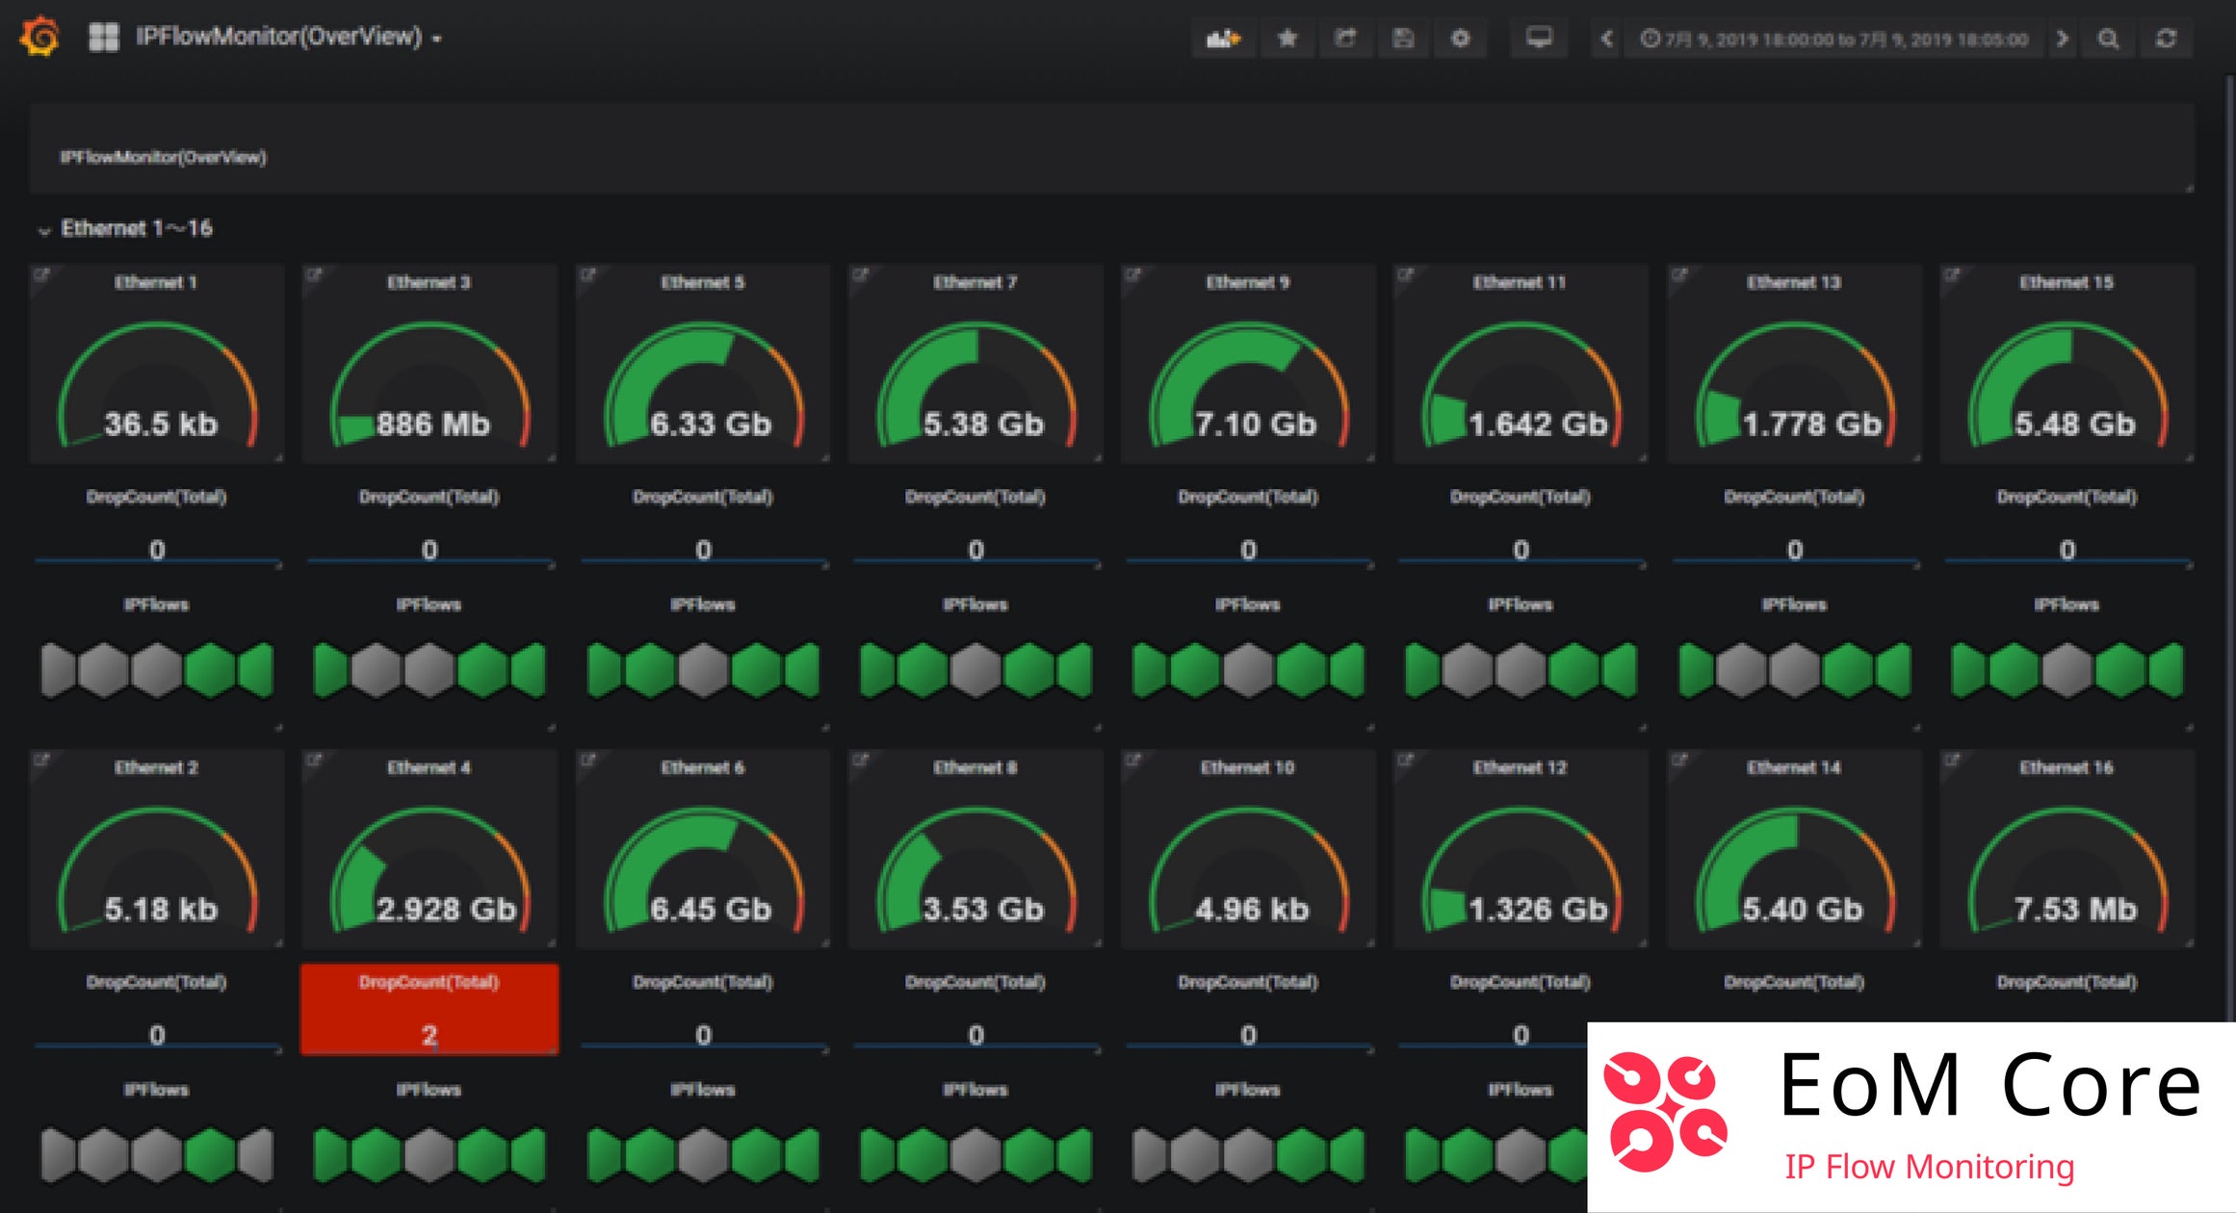Shift time range backward with left arrow
Image resolution: width=2236 pixels, height=1213 pixels.
coord(1606,39)
